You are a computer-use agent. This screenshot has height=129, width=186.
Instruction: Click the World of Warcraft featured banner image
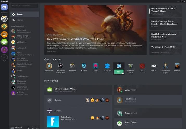pyautogui.click(x=95, y=30)
